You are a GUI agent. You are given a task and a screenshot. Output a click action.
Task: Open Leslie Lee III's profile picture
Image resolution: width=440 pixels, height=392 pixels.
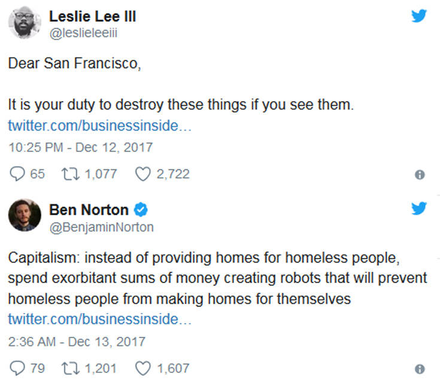point(25,23)
